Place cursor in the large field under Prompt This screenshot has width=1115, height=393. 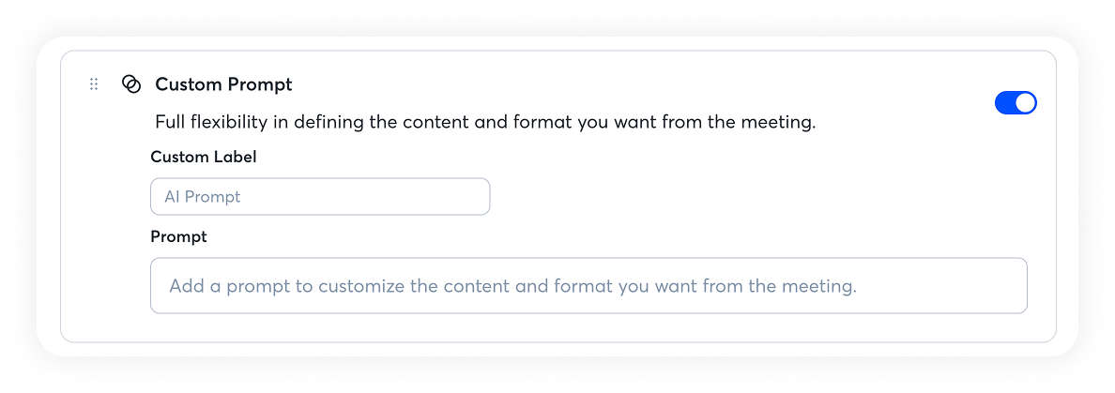tap(588, 286)
